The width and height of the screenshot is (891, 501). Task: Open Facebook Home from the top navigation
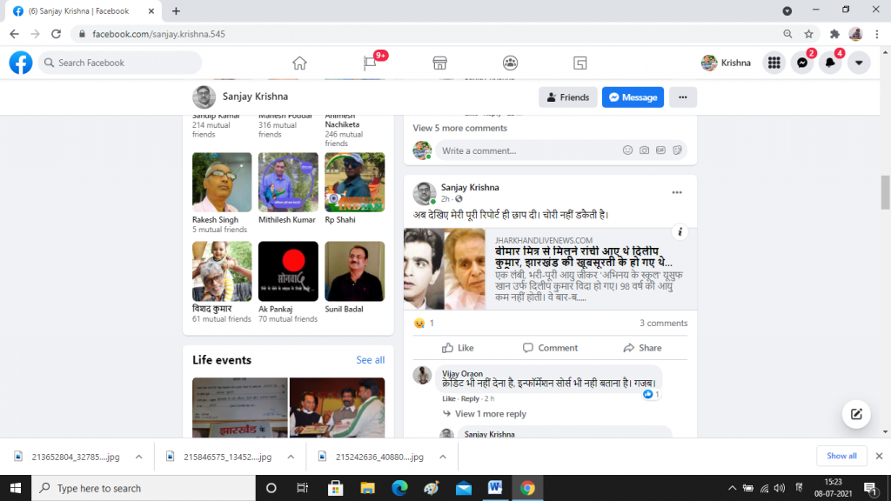click(299, 63)
